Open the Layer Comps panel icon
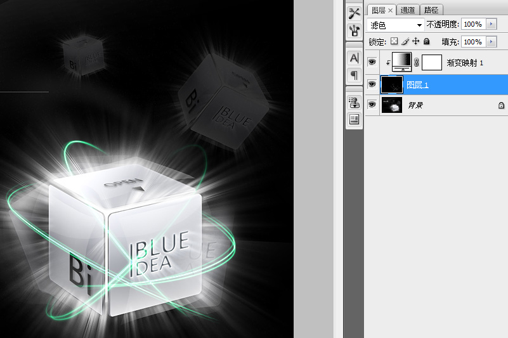 pyautogui.click(x=354, y=119)
